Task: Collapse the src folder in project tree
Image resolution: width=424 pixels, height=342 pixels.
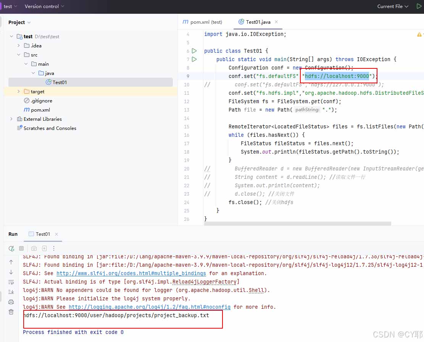Action: pos(19,55)
